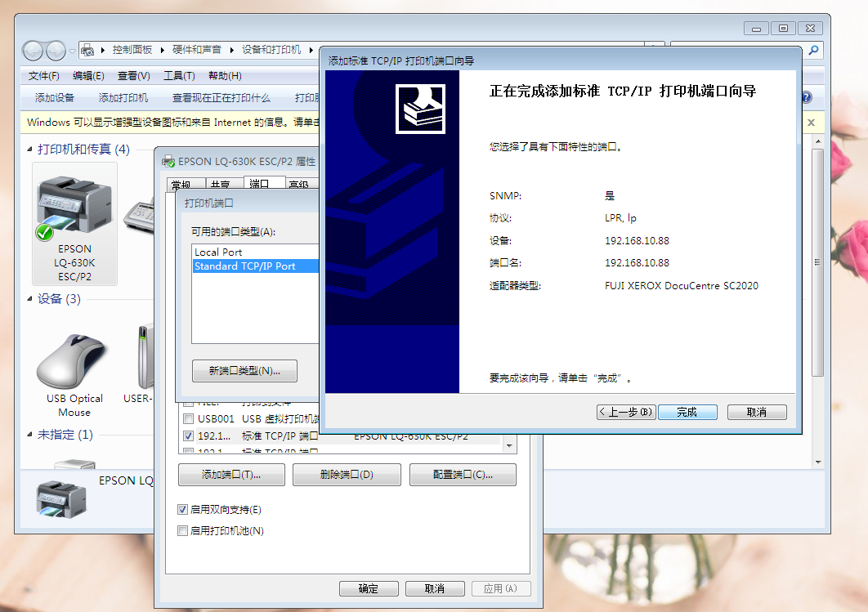868x612 pixels.
Task: Open the blue help question-mark icon
Action: (807, 97)
